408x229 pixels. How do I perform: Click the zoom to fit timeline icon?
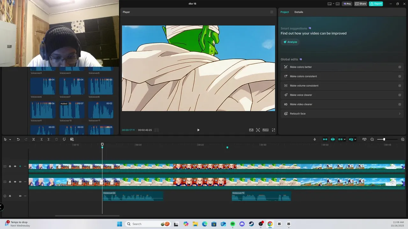[364, 139]
